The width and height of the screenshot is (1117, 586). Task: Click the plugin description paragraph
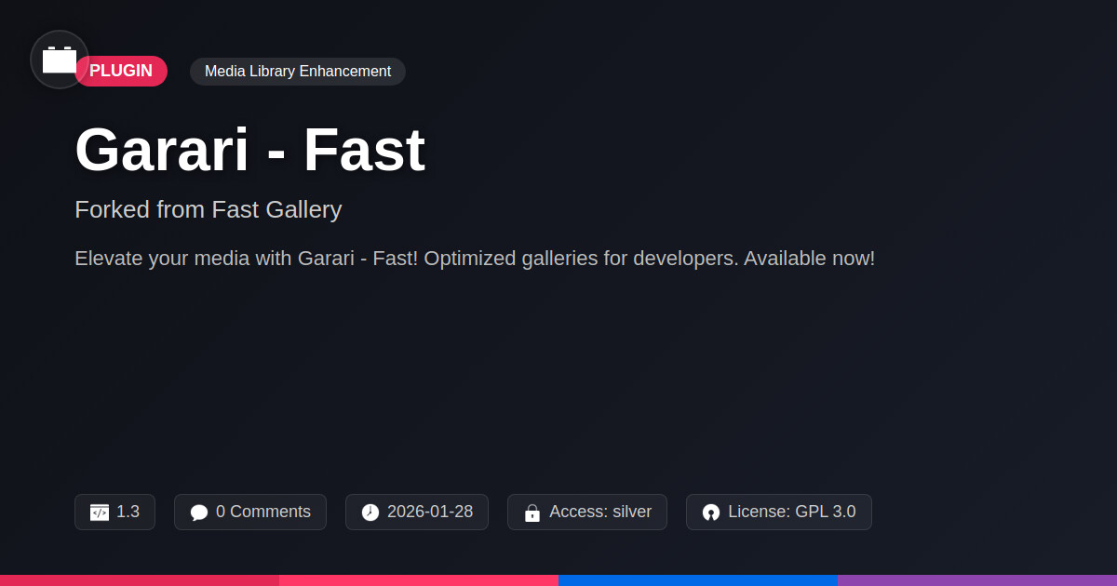click(x=475, y=259)
